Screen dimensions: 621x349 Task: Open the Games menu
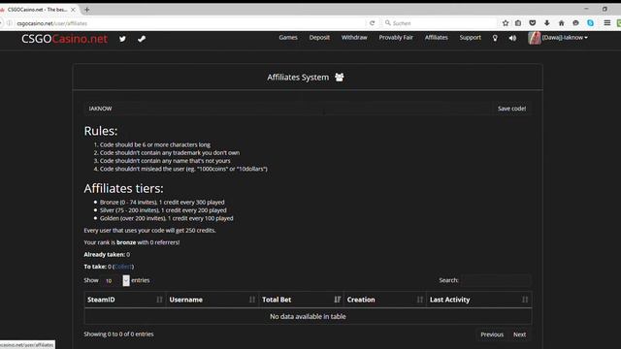(288, 38)
